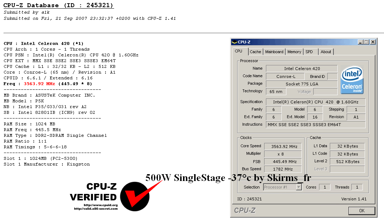Select the CPU tab
The image size is (384, 223).
pos(239,51)
